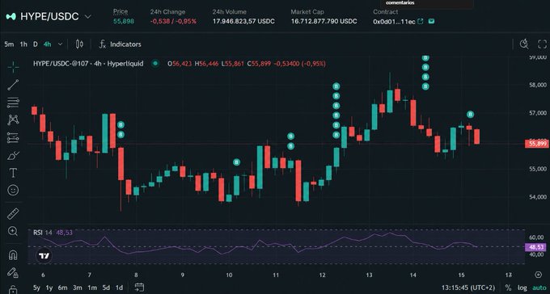550x294 pixels.
Task: Open chart settings target icon at bottom right
Action: pyautogui.click(x=538, y=275)
